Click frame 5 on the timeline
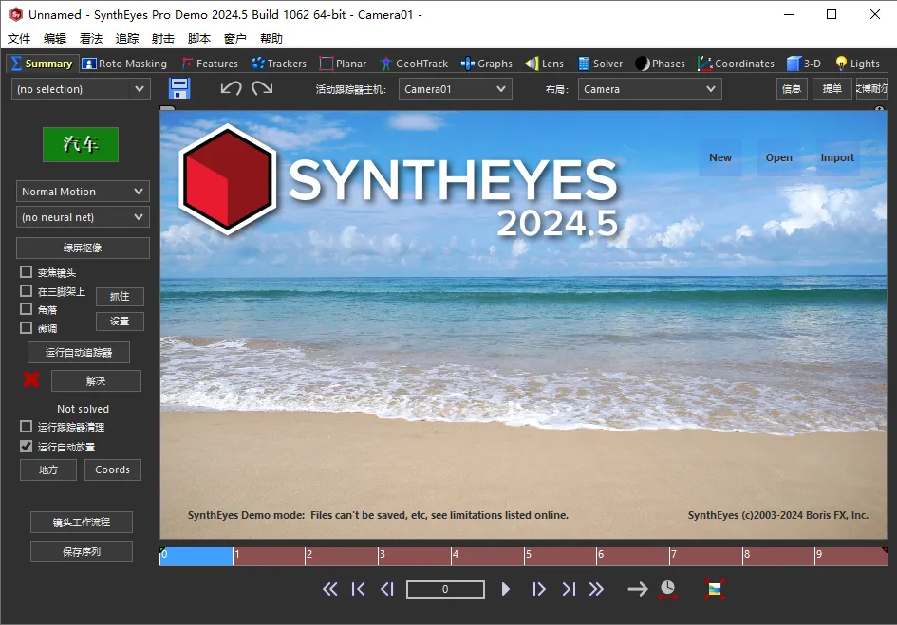 click(x=560, y=556)
